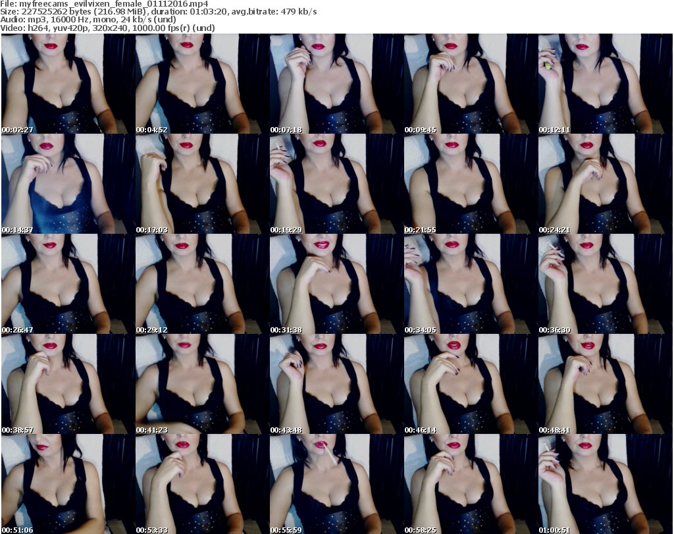Viewport: 674px width, 534px height.
Task: Choose the frame labeled 00:55:59
Action: coord(336,484)
